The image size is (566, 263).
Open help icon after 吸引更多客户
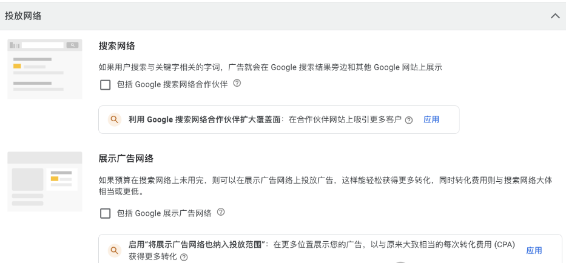pos(409,120)
